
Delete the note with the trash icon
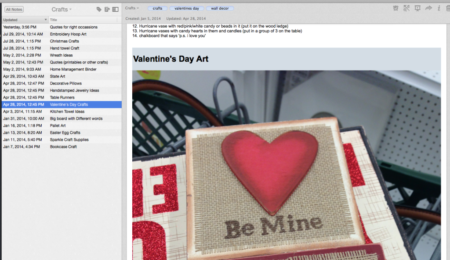point(447,8)
